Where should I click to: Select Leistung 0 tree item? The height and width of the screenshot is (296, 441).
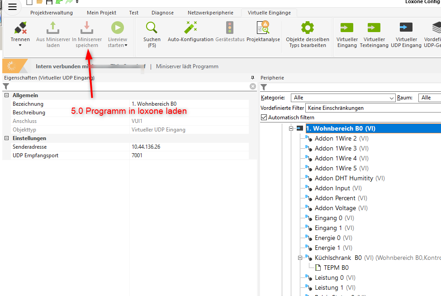[x=335, y=278]
